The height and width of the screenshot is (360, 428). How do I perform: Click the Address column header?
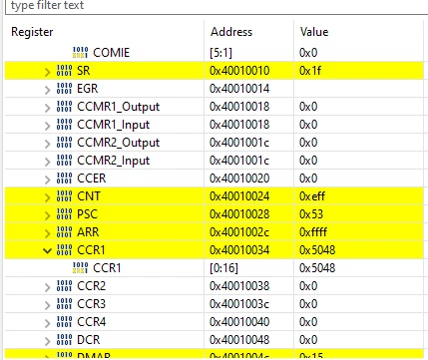click(x=231, y=32)
